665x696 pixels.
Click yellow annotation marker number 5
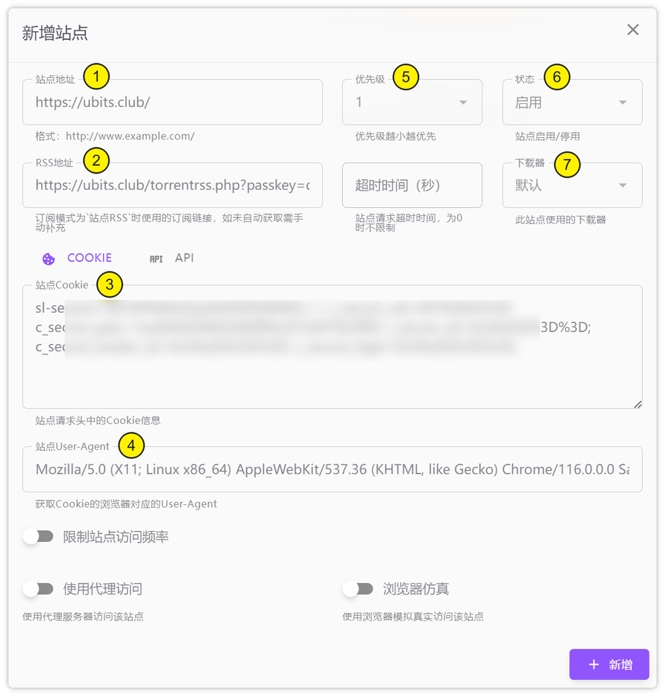[406, 77]
